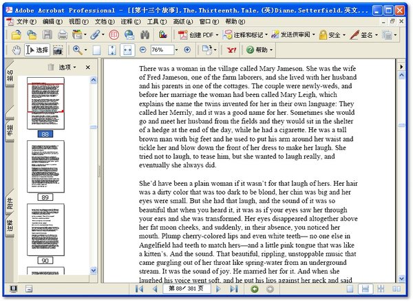Select the Snapshot camera tool
The height and width of the screenshot is (302, 413).
tap(58, 50)
